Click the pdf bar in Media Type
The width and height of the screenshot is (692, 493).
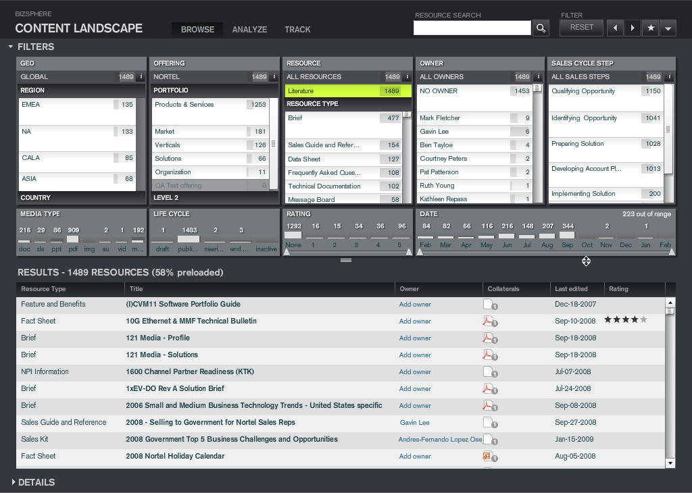tap(73, 238)
